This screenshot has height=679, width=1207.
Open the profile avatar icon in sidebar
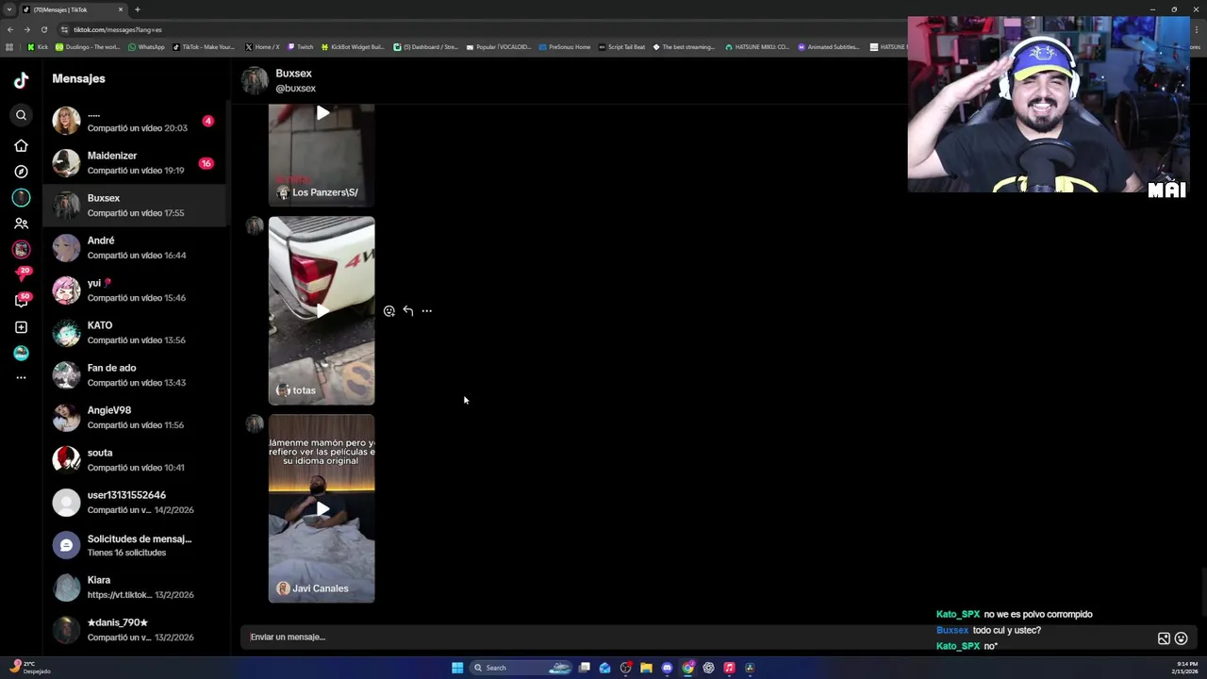click(21, 353)
